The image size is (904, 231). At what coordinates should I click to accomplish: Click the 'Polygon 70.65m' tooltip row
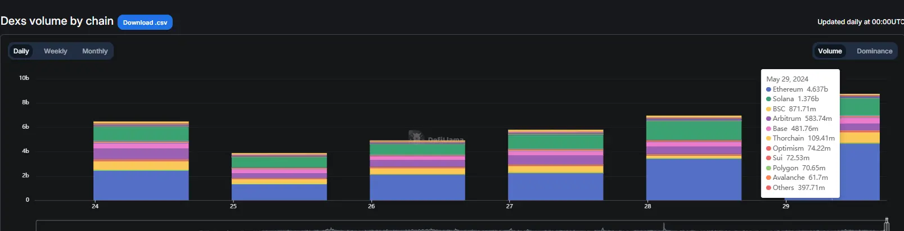point(796,168)
